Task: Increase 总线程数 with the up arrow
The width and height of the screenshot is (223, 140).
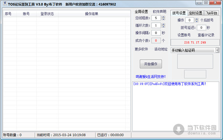Action: point(163,17)
